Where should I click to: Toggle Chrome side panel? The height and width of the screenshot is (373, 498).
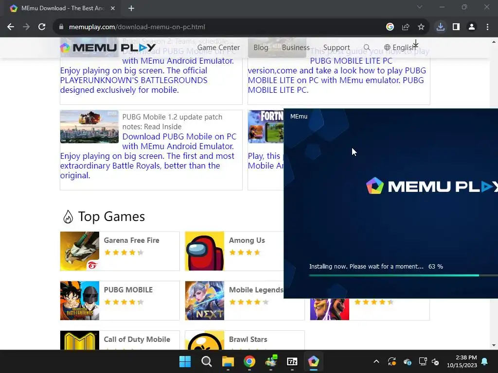tap(456, 27)
